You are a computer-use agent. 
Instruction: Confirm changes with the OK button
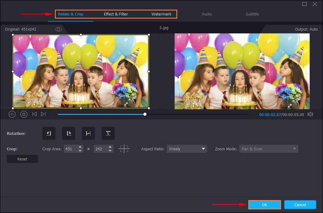(264, 205)
